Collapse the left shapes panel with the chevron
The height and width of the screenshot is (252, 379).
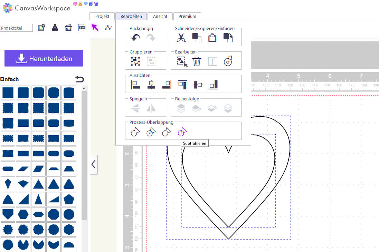(93, 165)
